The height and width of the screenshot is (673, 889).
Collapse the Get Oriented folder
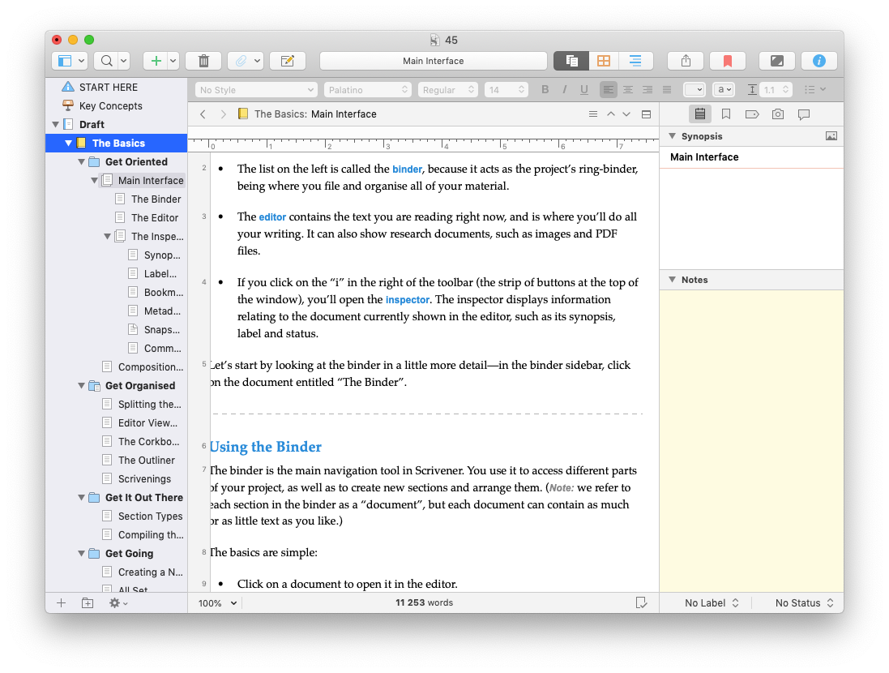click(x=81, y=161)
